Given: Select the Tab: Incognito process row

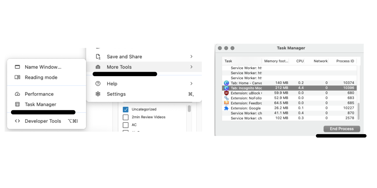Looking at the screenshot, I should click(x=283, y=88).
